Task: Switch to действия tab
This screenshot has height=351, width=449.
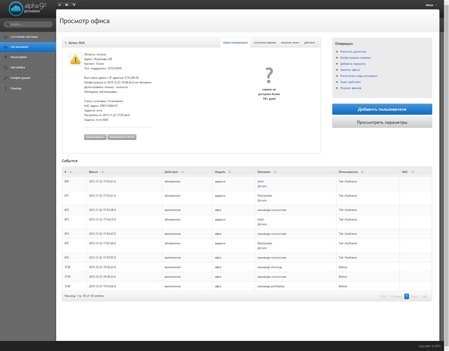Action: tap(309, 43)
